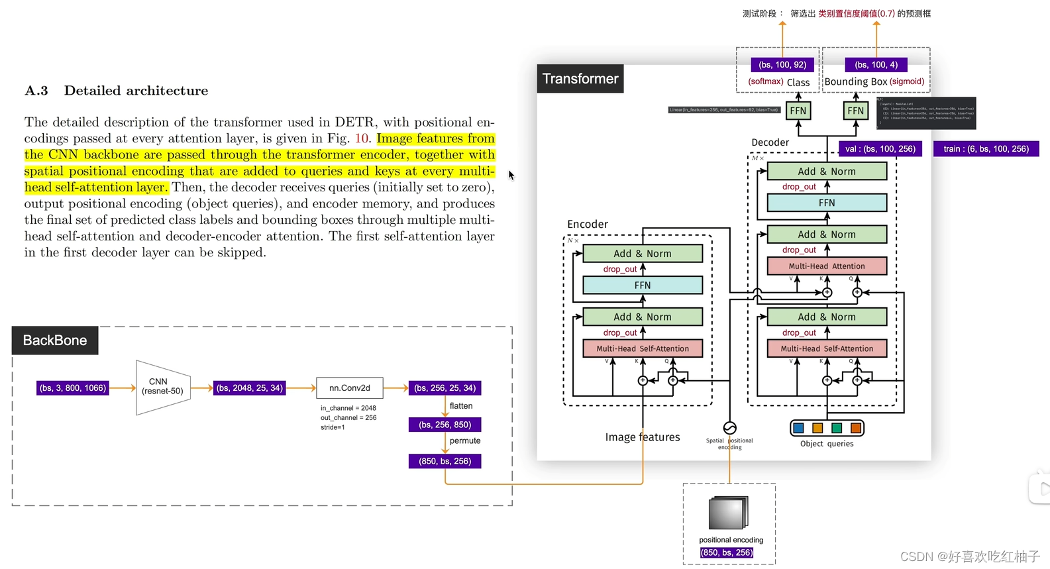Image resolution: width=1050 pixels, height=569 pixels.
Task: Click the Bounding Box (sigmoid) label
Action: coord(874,81)
